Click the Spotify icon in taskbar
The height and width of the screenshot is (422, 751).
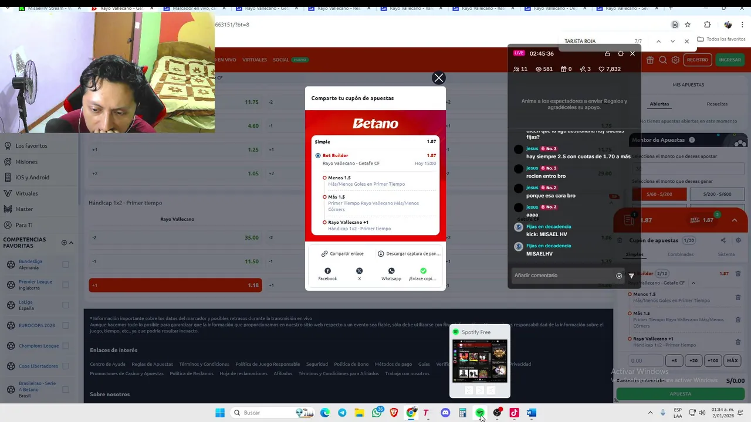pos(480,413)
